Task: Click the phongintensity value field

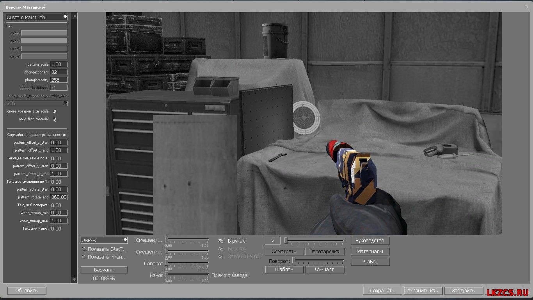Action: 59,80
